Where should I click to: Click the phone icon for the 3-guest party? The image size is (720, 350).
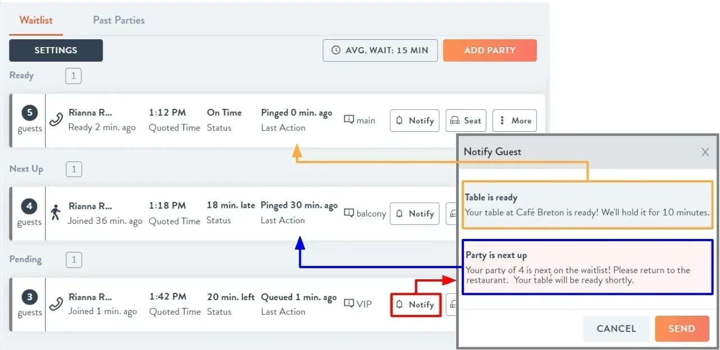point(56,303)
